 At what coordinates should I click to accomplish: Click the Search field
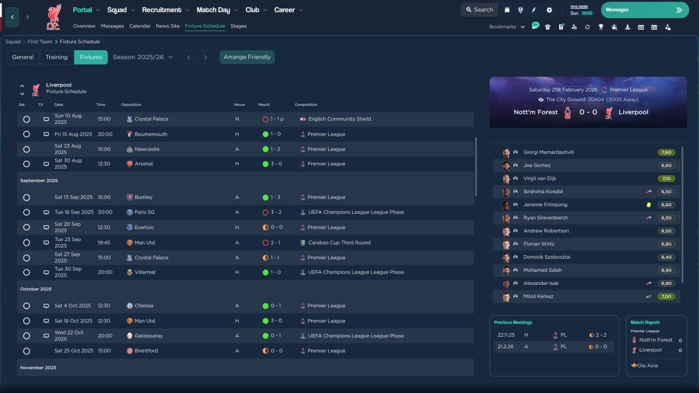479,10
